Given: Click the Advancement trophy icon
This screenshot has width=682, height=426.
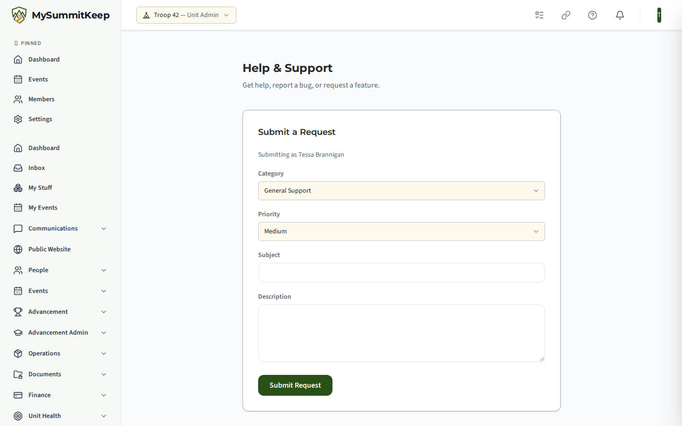Looking at the screenshot, I should [x=18, y=312].
